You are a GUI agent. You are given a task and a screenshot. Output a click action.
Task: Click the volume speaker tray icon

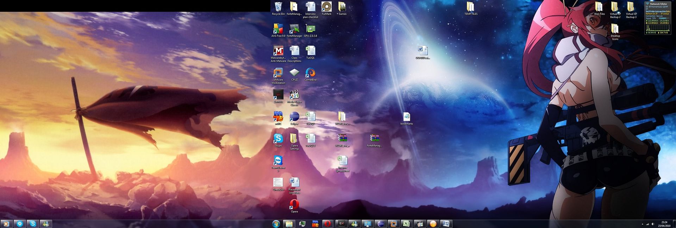[653, 224]
